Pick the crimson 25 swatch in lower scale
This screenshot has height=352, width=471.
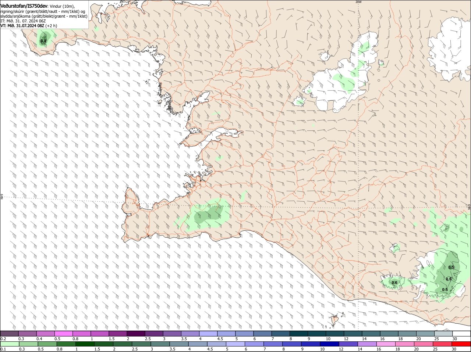443,344
